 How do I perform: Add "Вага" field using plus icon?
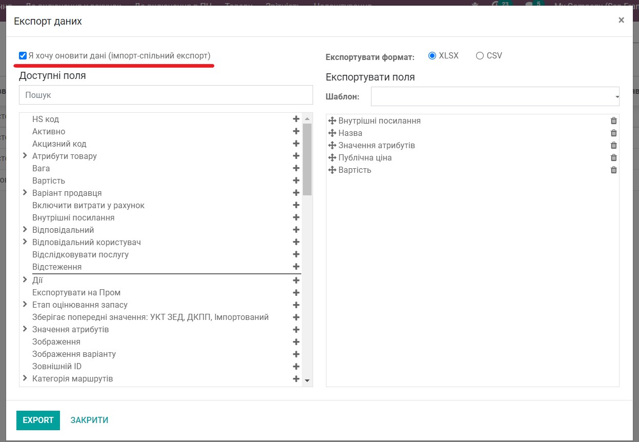(296, 168)
